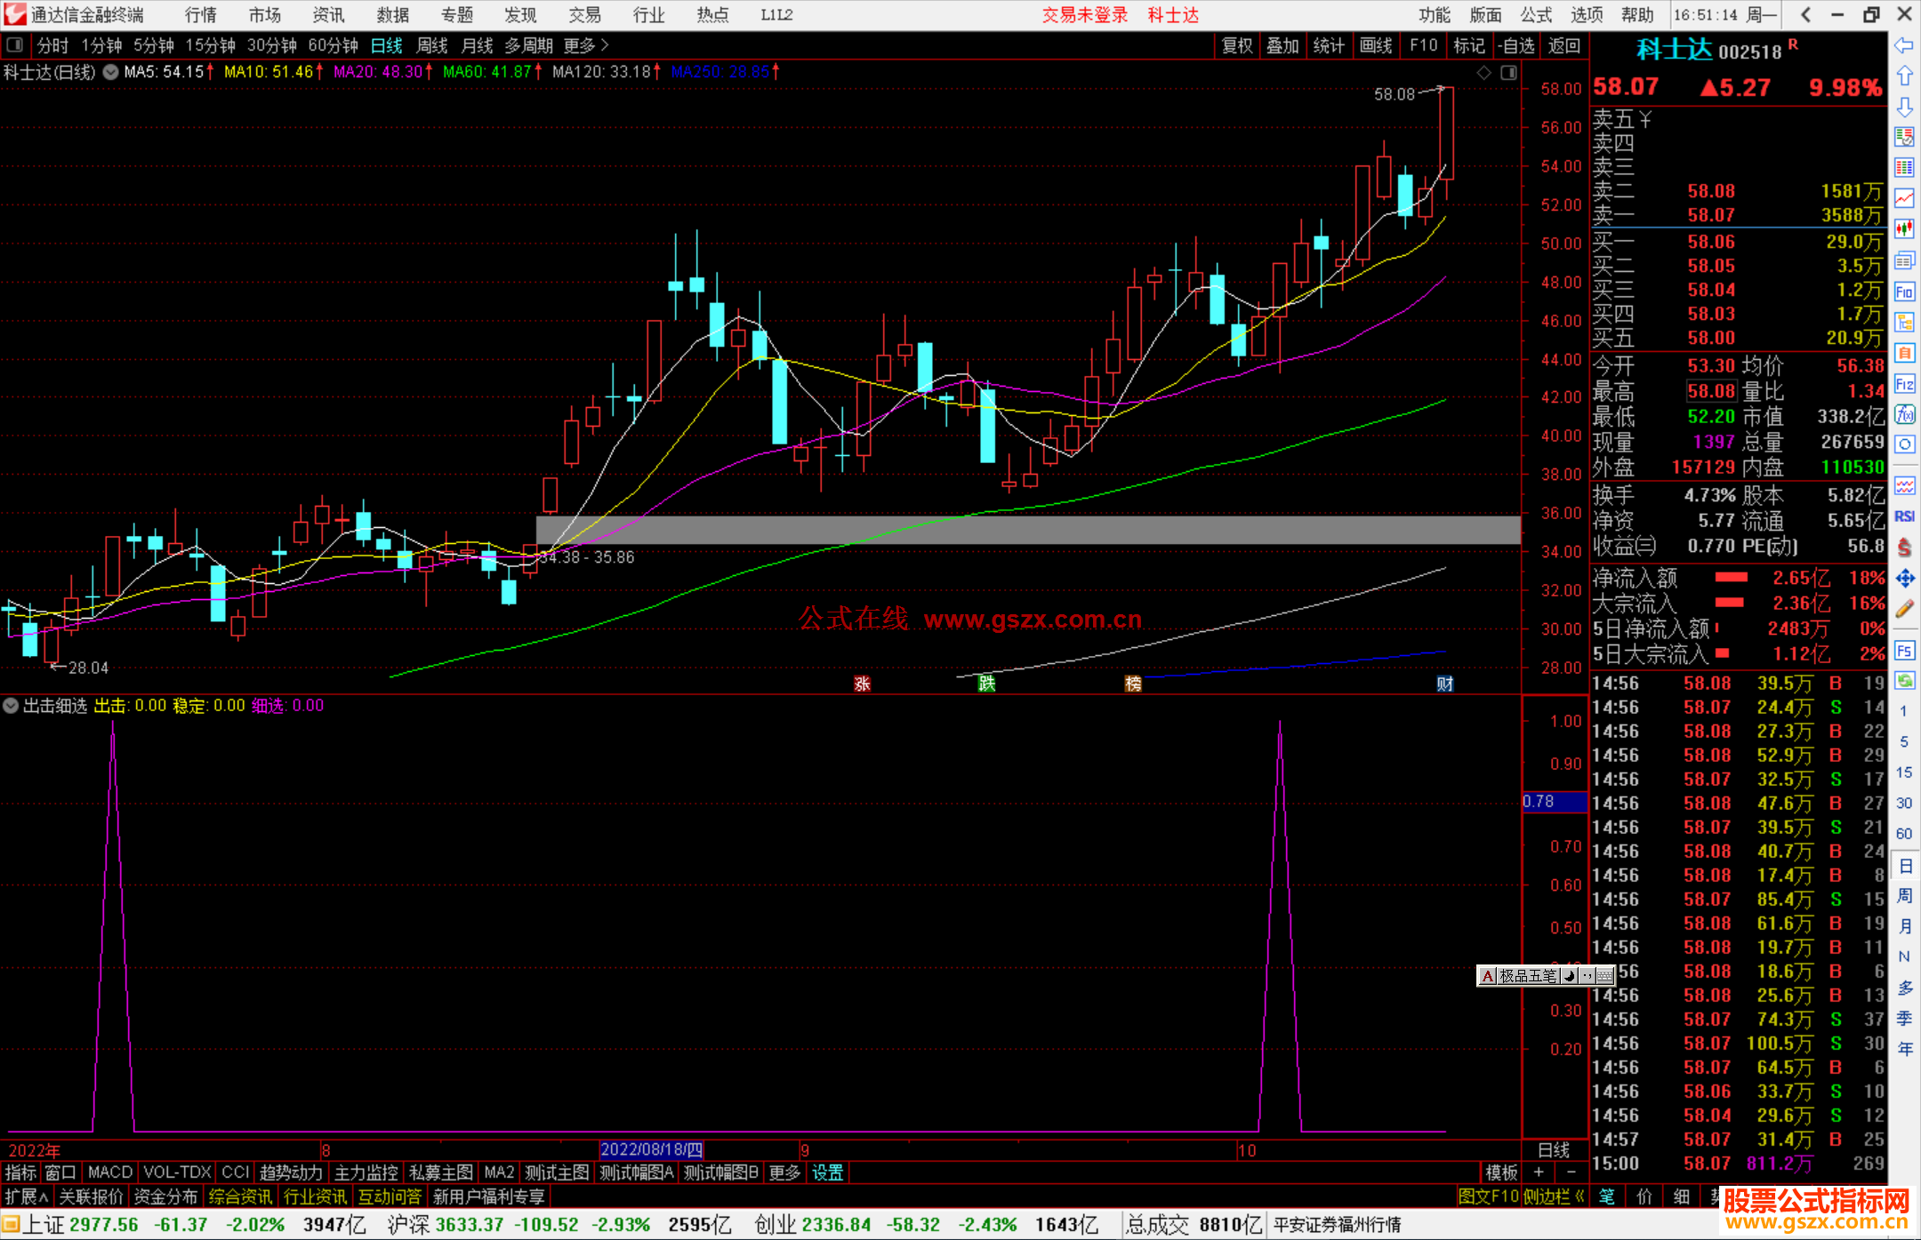Click the gray 34.38 - 35.86 price band
The width and height of the screenshot is (1921, 1240).
1028,530
